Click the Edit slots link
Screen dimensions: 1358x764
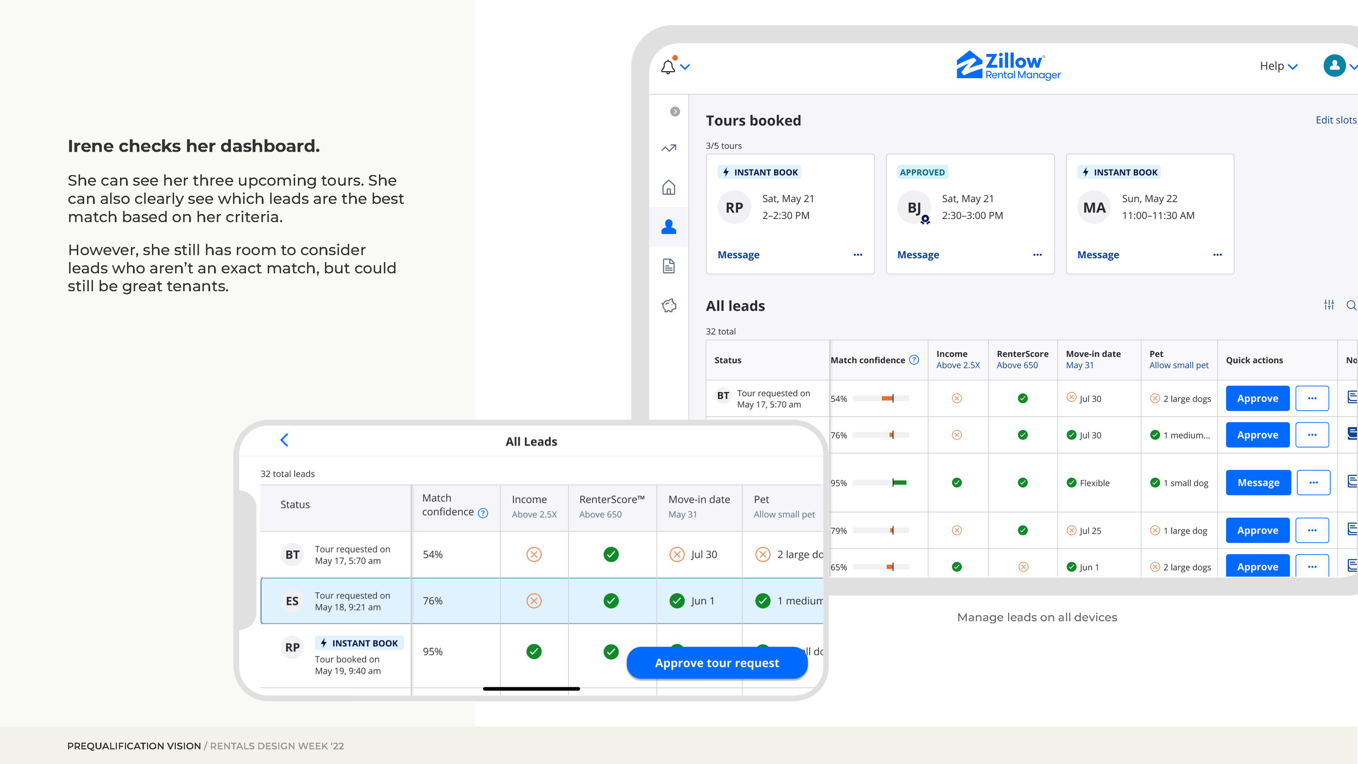coord(1335,120)
